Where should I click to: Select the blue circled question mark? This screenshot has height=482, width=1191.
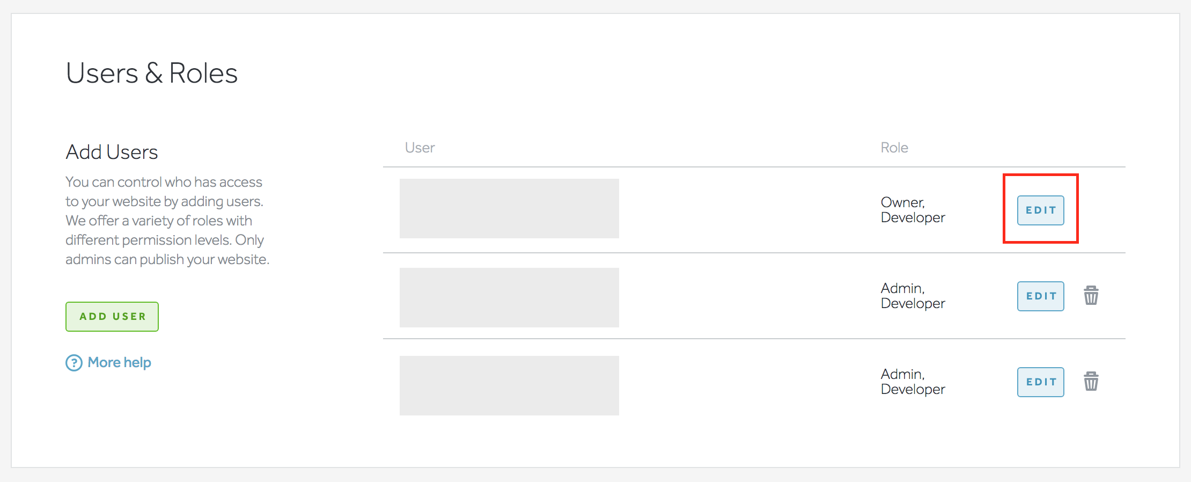click(73, 363)
